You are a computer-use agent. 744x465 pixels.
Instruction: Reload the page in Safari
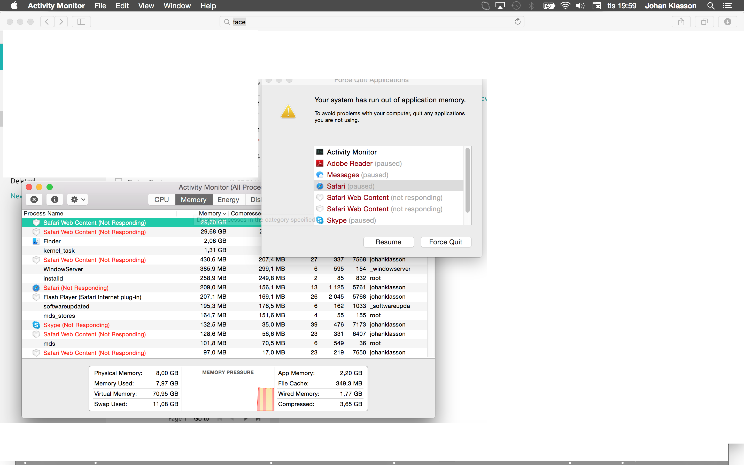click(517, 21)
